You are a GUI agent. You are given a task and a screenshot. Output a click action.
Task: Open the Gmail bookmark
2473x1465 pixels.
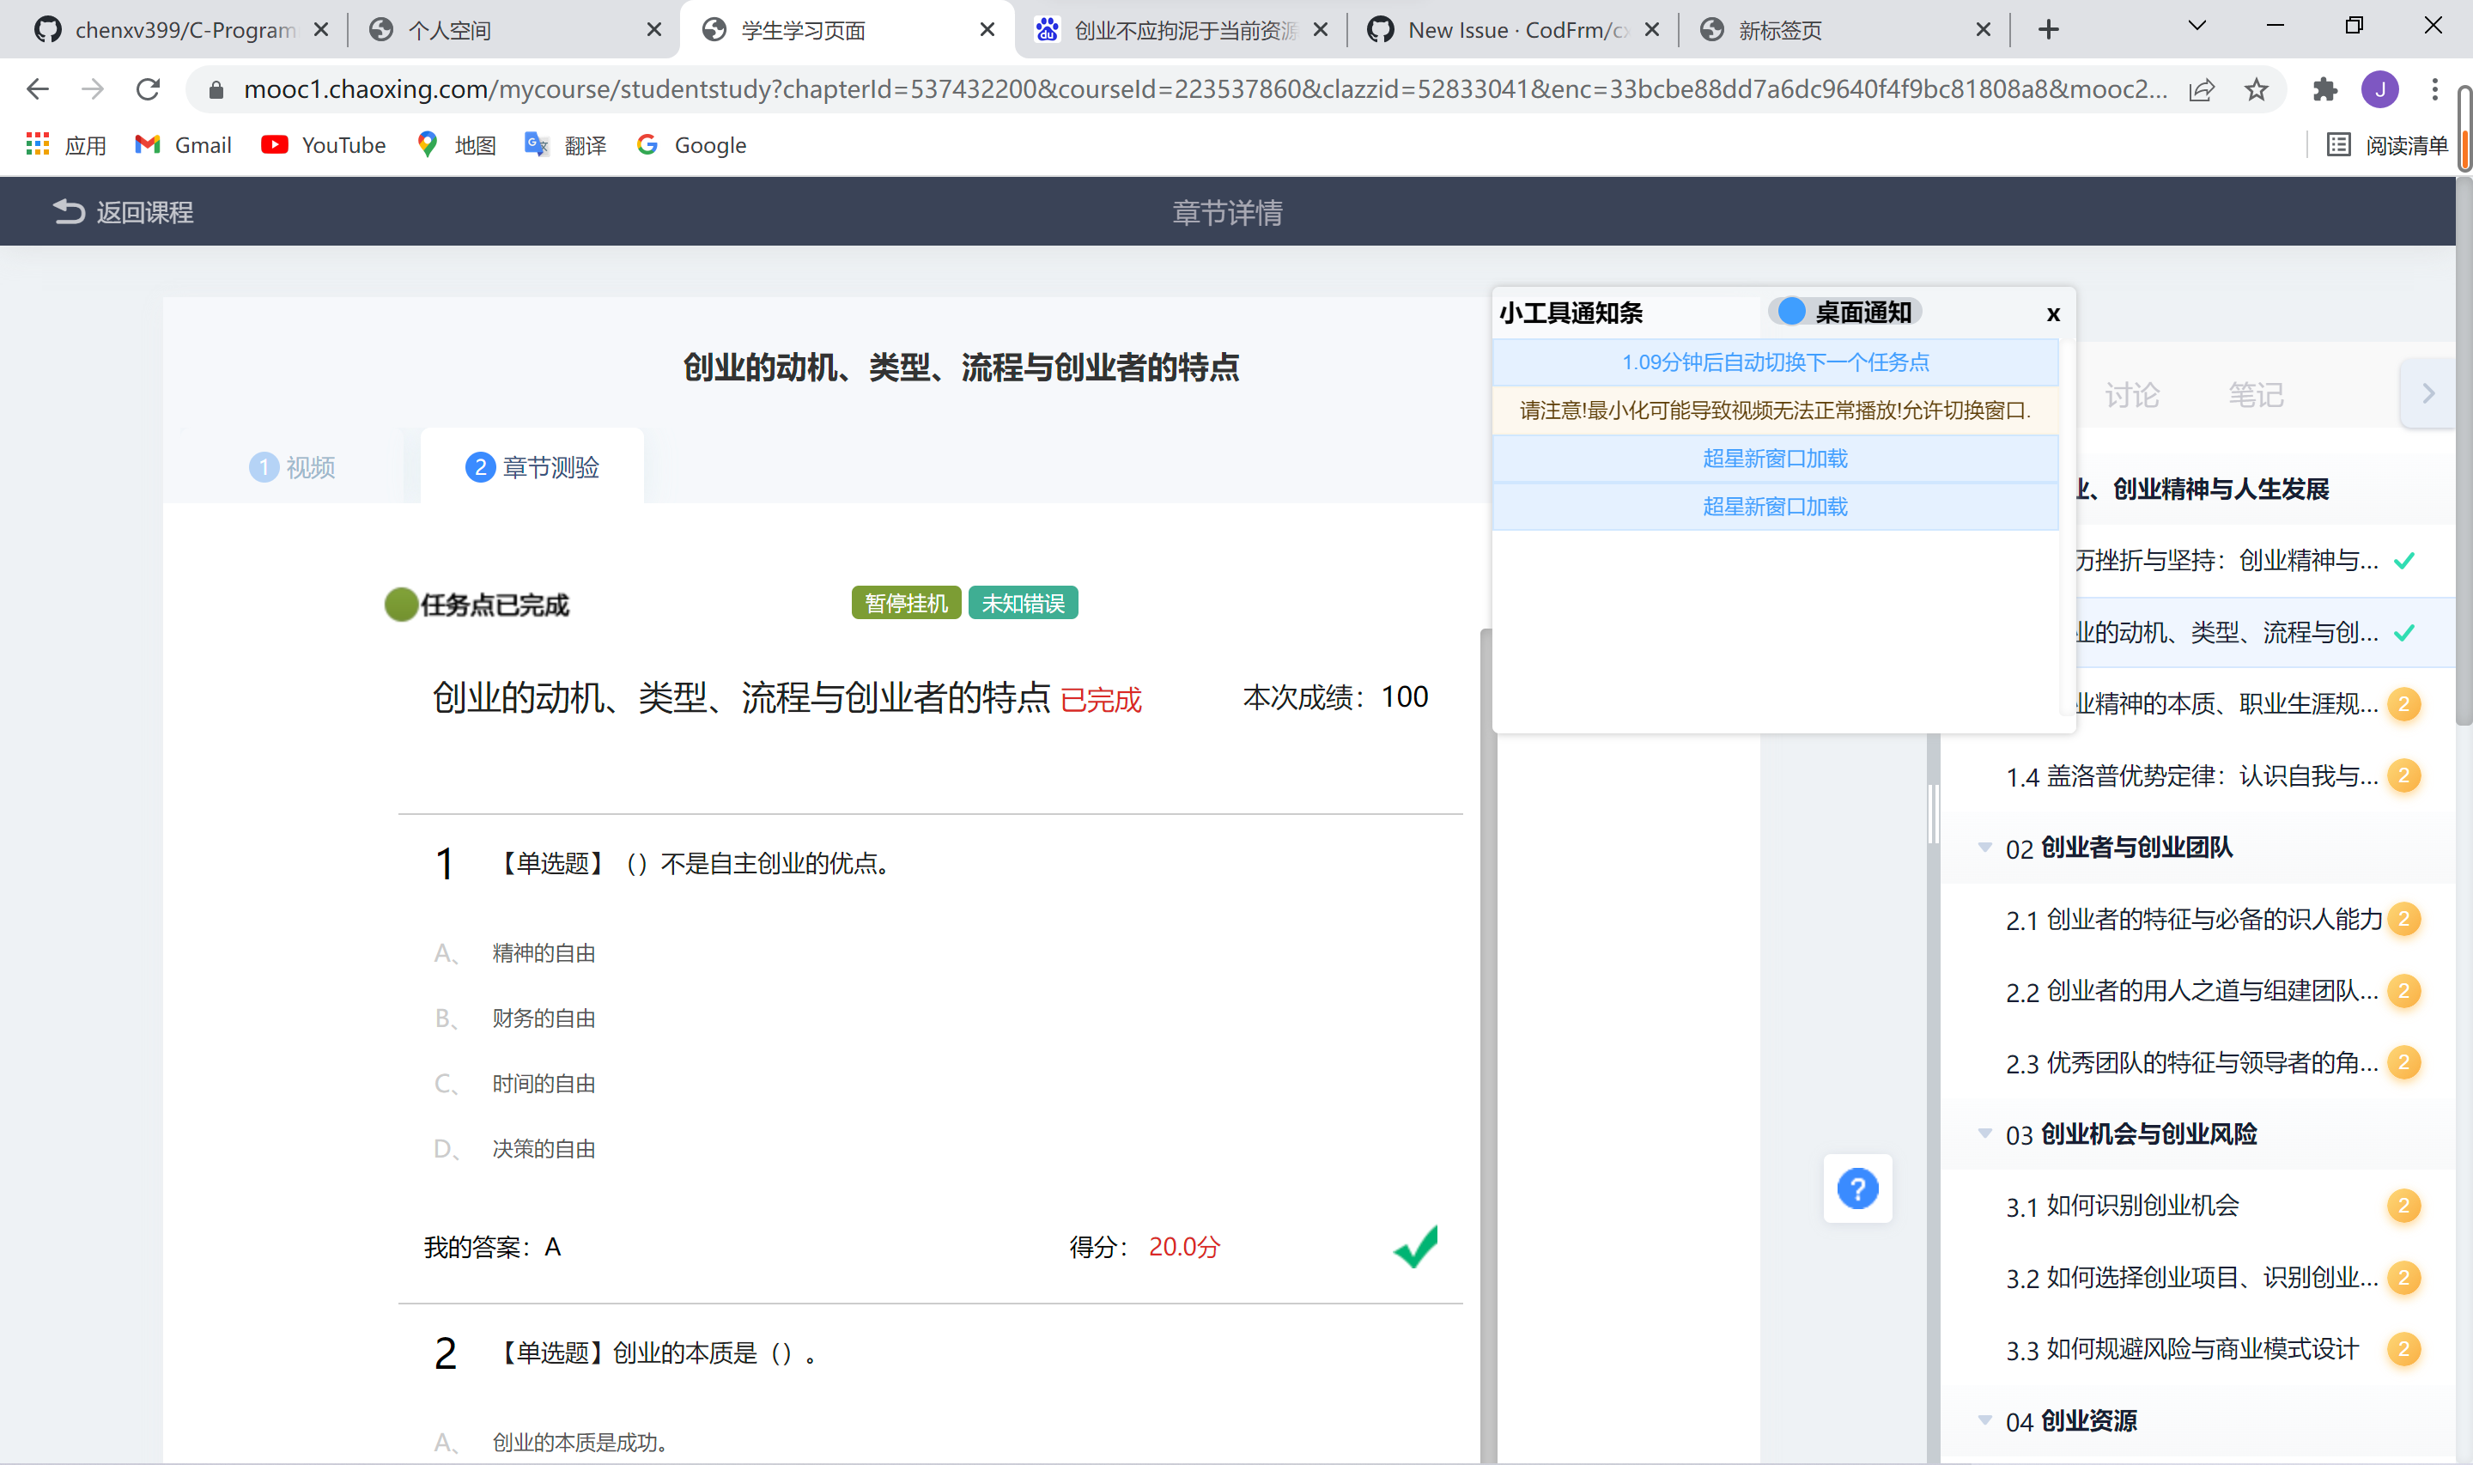coord(183,144)
